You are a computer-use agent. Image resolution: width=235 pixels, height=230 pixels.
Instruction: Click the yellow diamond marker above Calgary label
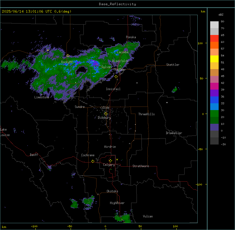tap(110, 161)
